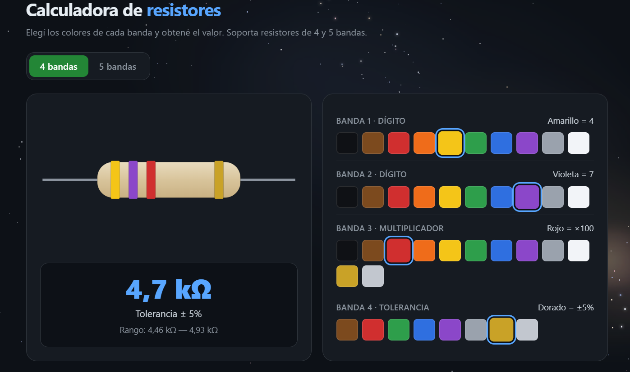Select silver swatch in Tolerancia row
Viewport: 630px width, 372px height.
coord(527,330)
